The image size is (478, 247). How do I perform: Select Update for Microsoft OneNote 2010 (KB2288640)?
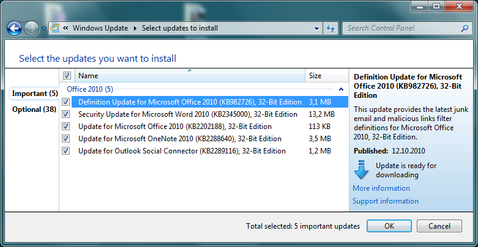coord(180,139)
